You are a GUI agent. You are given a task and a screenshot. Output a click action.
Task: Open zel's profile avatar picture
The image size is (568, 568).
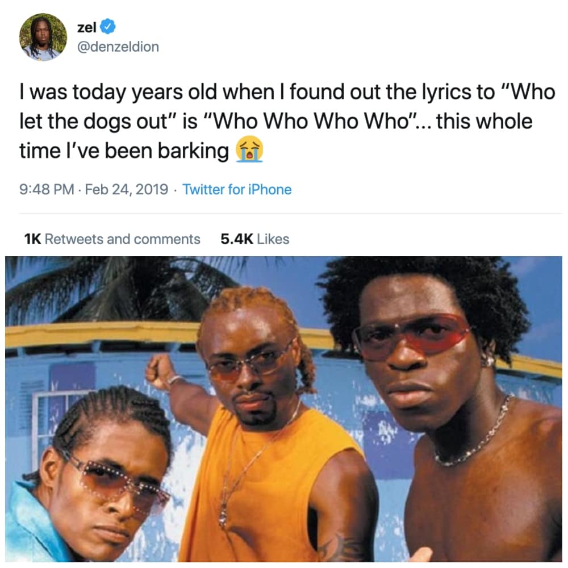tap(43, 37)
